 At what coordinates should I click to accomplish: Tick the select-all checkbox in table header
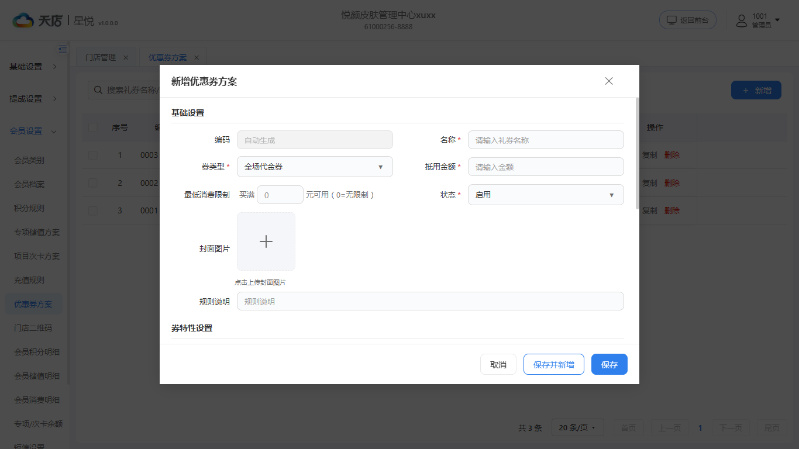[x=93, y=127]
